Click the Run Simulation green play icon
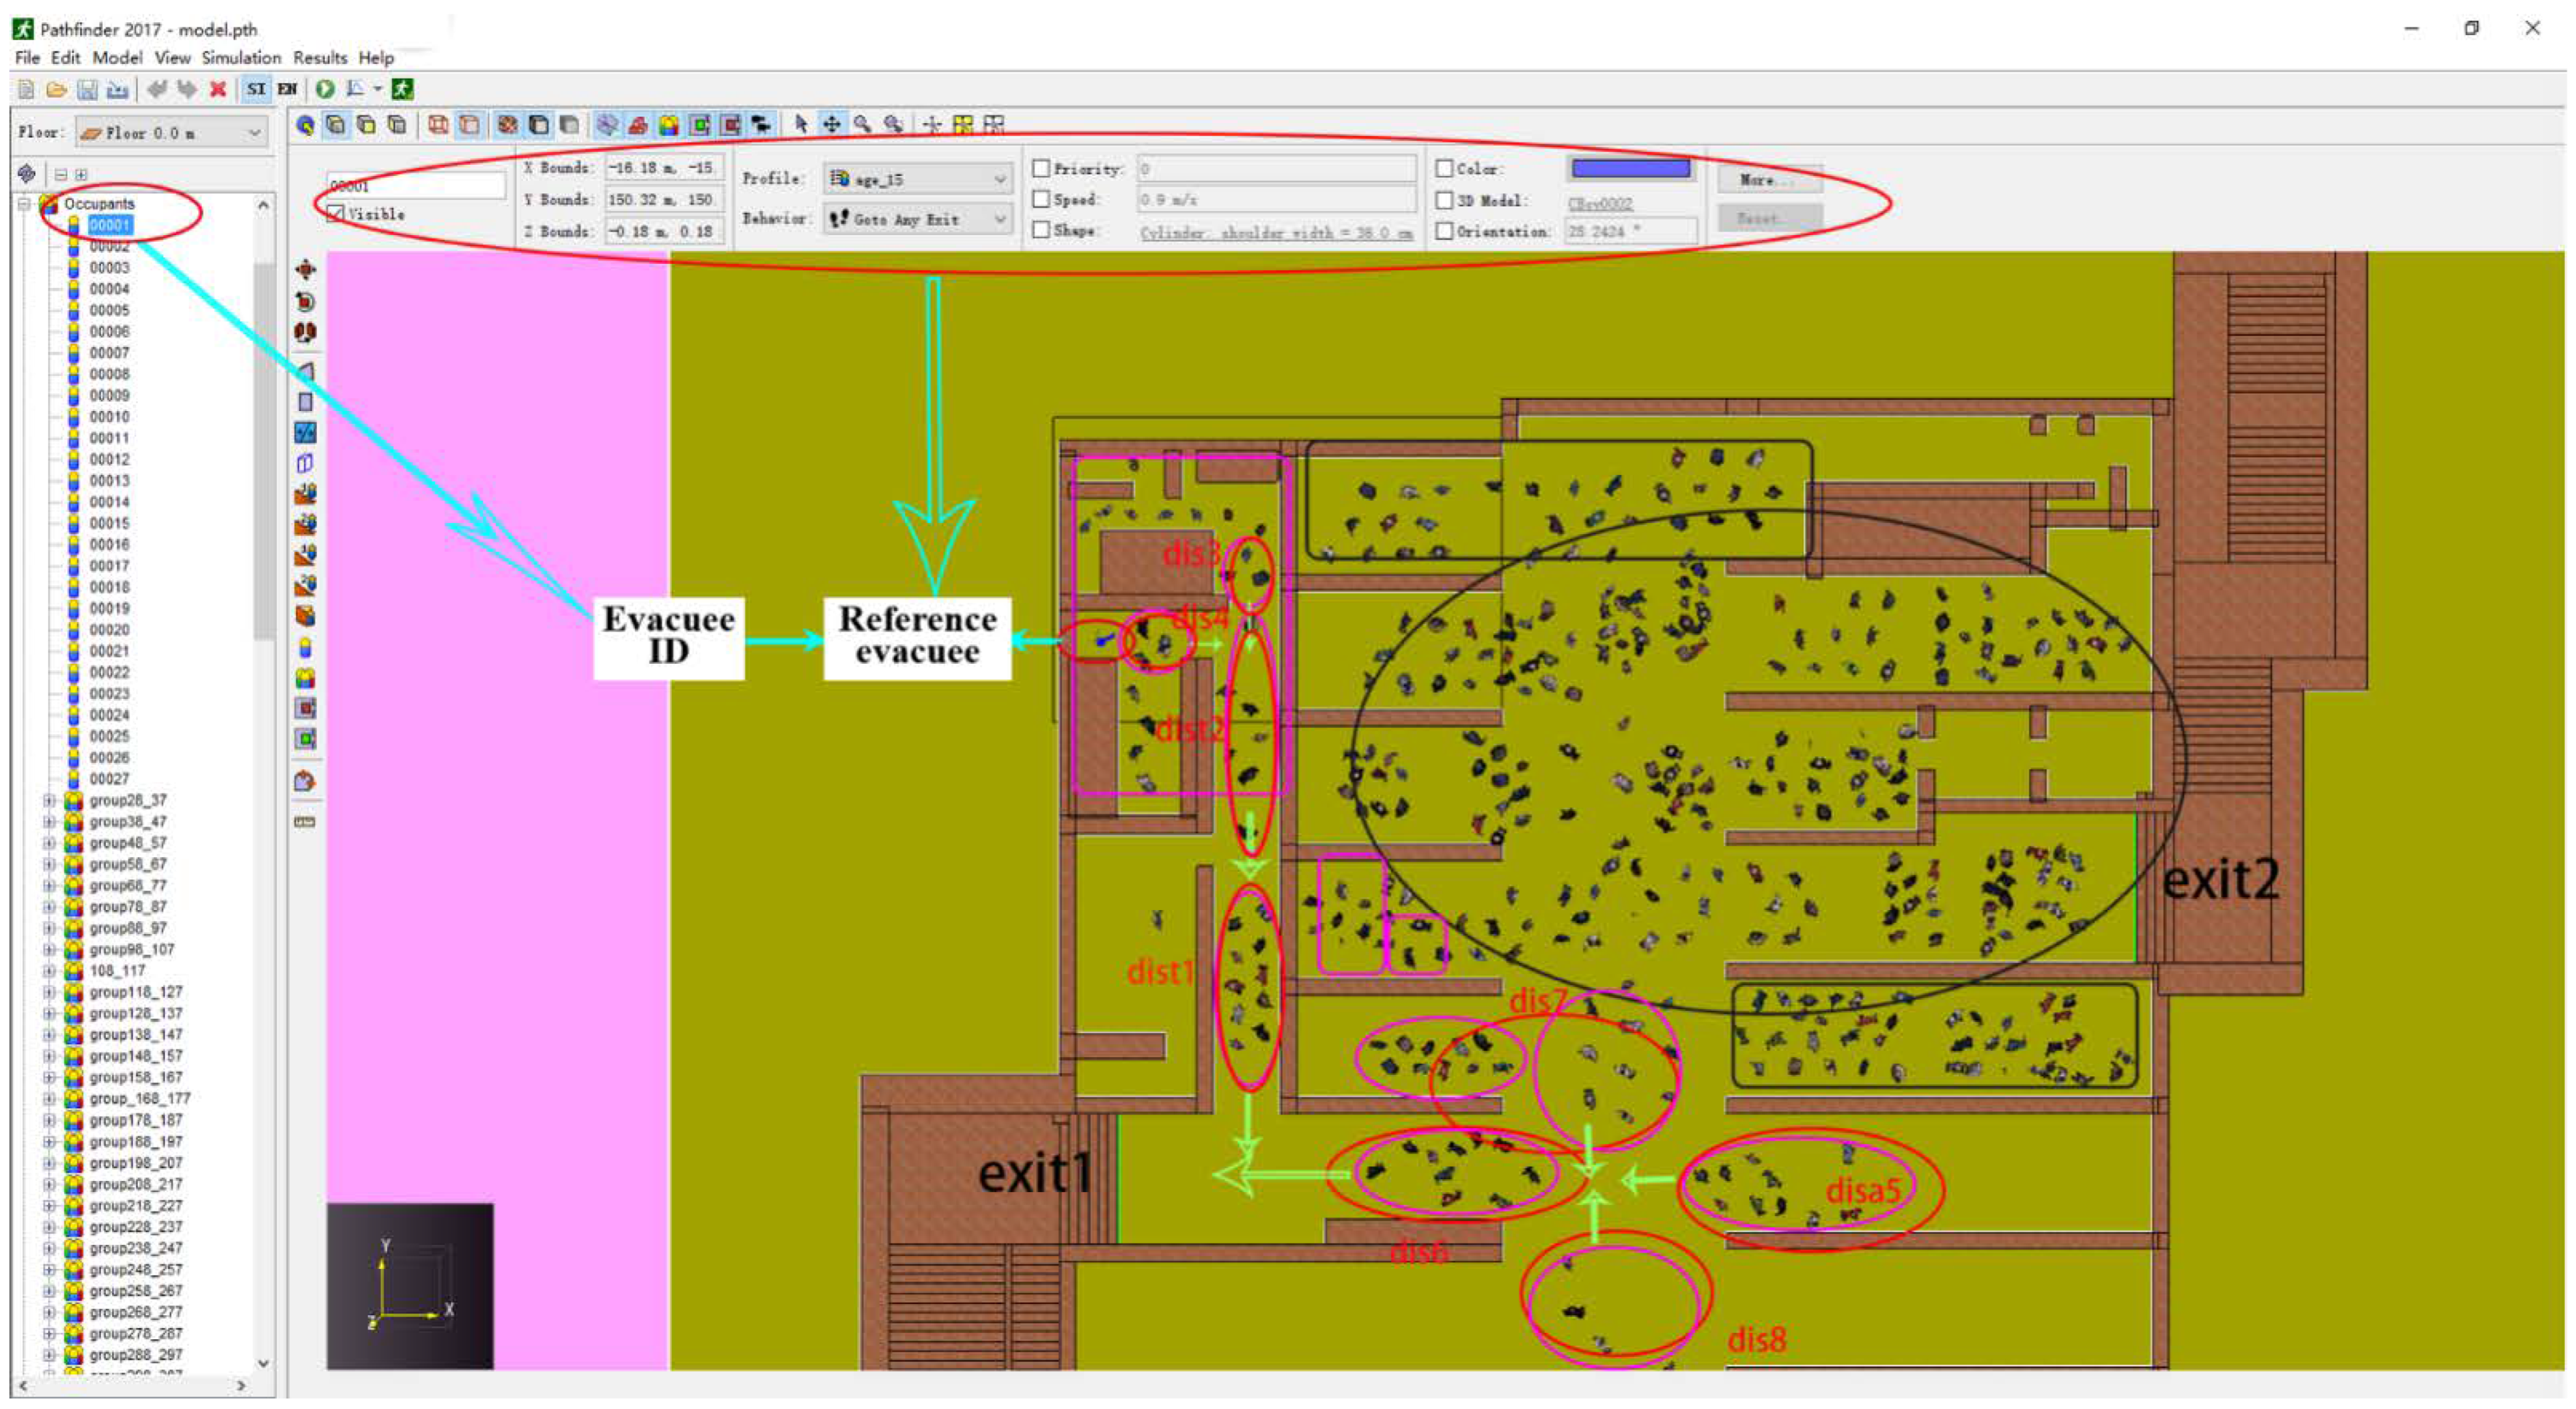 (325, 89)
